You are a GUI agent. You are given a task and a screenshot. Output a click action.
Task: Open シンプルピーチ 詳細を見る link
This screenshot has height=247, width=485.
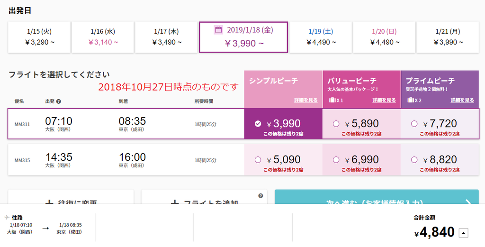[305, 100]
